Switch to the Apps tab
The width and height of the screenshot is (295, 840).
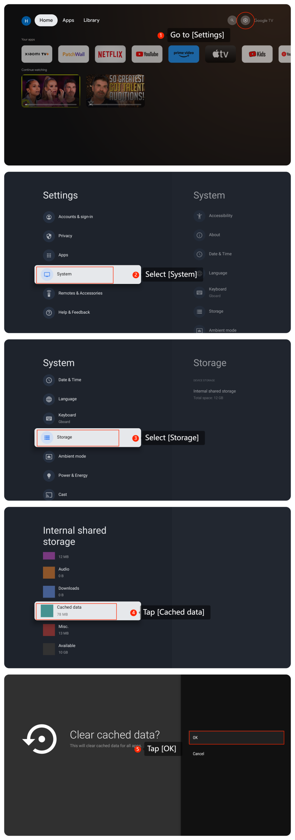(x=68, y=20)
